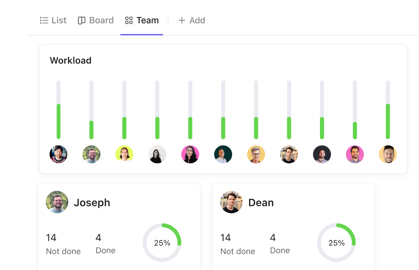Switch to the List tab

coord(53,20)
